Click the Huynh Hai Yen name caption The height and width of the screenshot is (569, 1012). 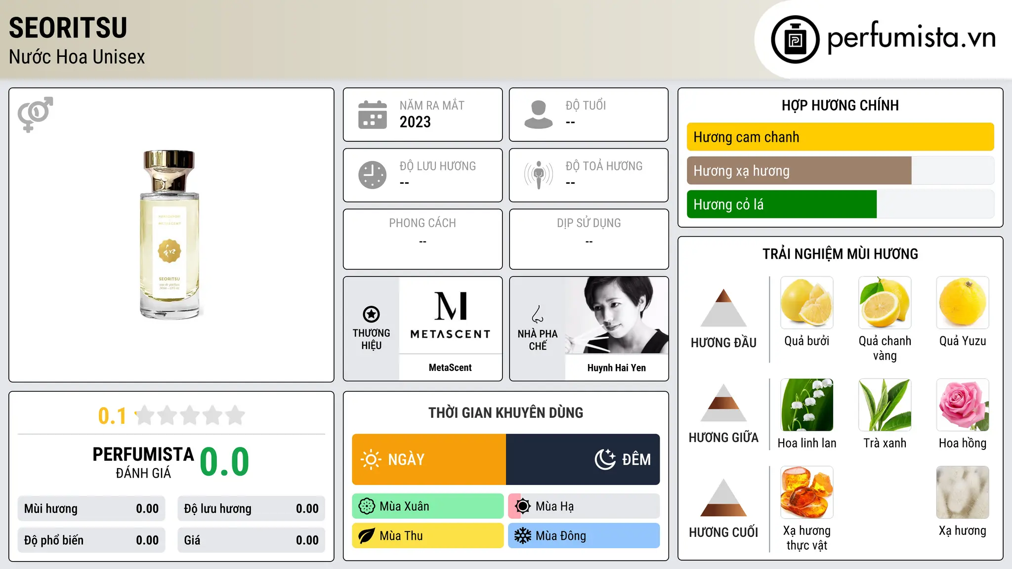(617, 367)
